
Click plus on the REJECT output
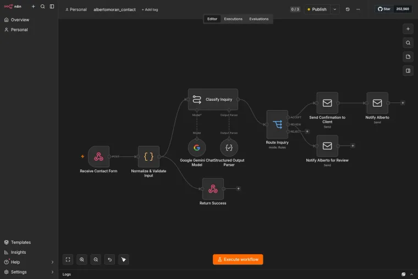(x=307, y=132)
